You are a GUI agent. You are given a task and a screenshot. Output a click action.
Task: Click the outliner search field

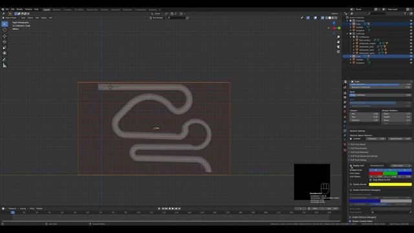point(377,14)
